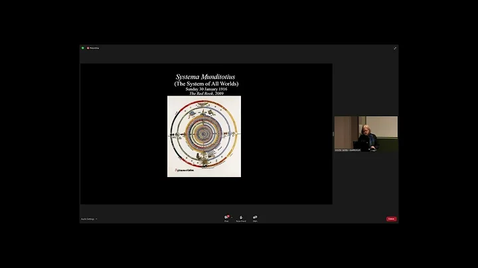The image size is (478, 268).
Task: Select the speaker video thumbnail
Action: pos(366,134)
